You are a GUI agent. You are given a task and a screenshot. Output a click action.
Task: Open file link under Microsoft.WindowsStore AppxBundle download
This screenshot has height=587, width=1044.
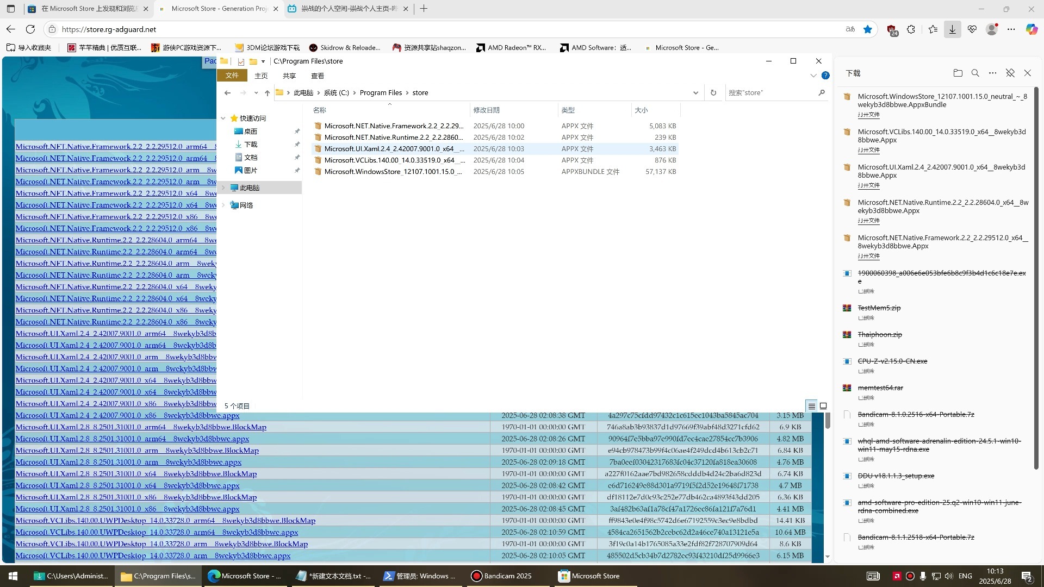point(868,115)
